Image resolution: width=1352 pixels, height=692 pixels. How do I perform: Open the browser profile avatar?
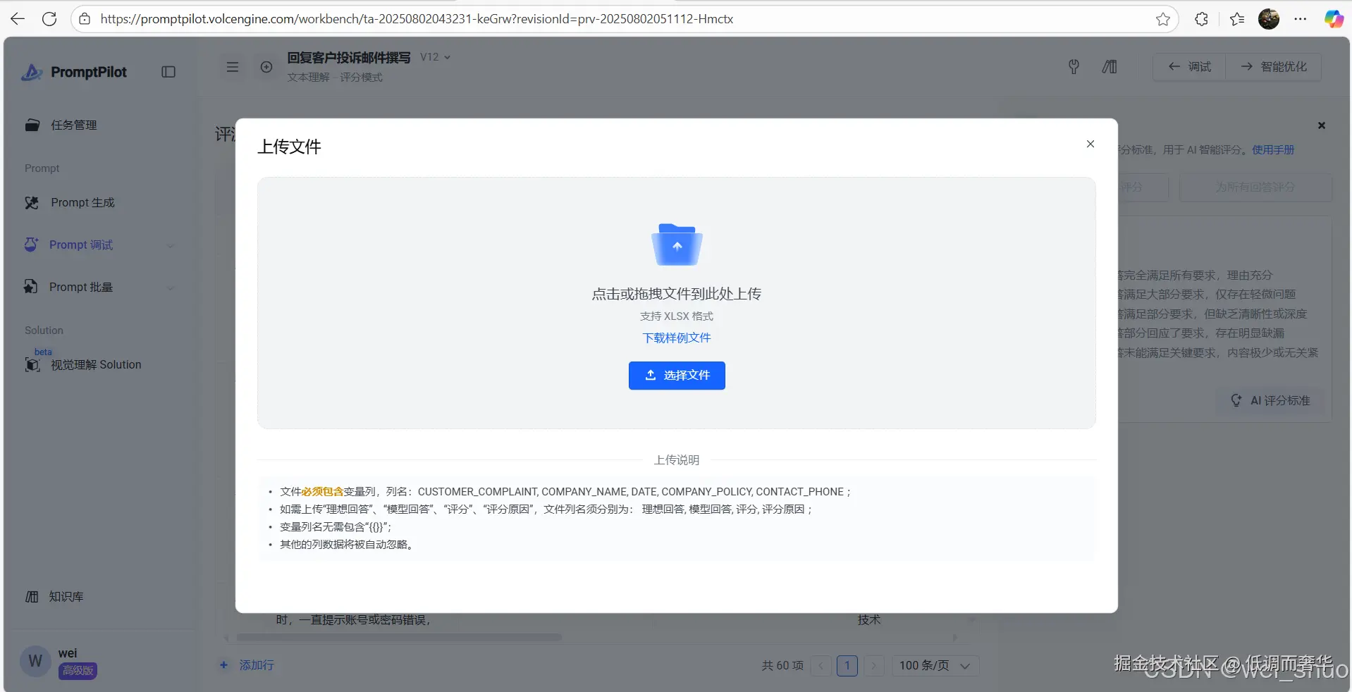1269,18
